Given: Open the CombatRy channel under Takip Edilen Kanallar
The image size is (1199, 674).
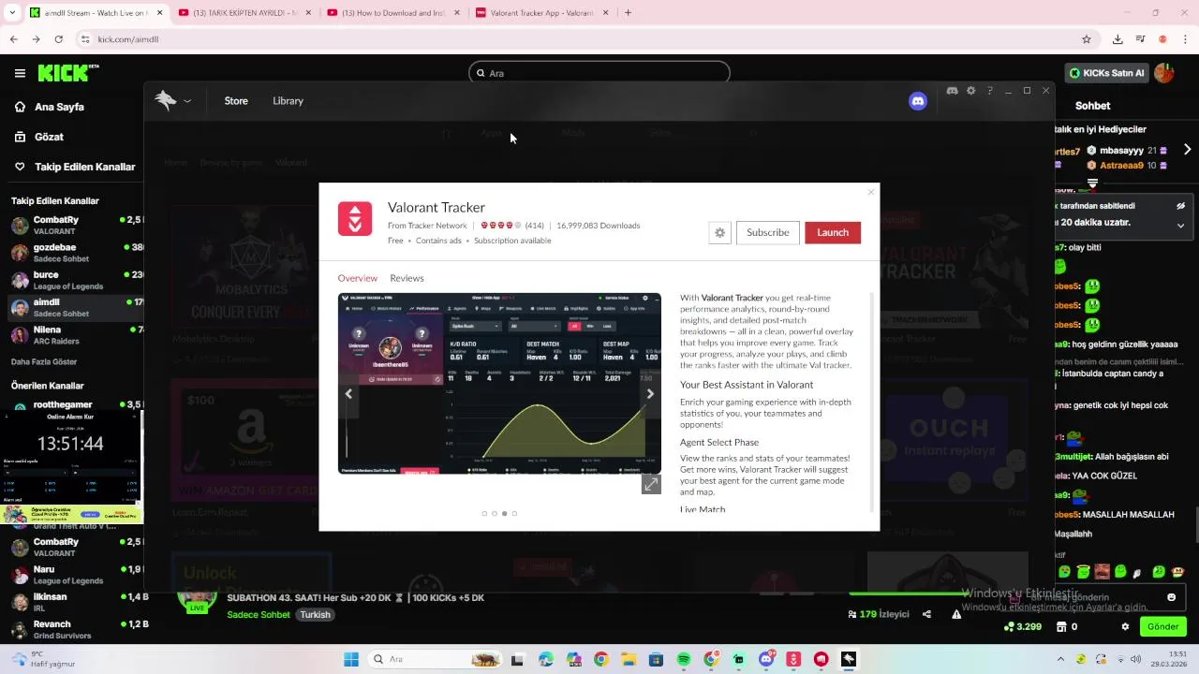Looking at the screenshot, I should coord(73,225).
